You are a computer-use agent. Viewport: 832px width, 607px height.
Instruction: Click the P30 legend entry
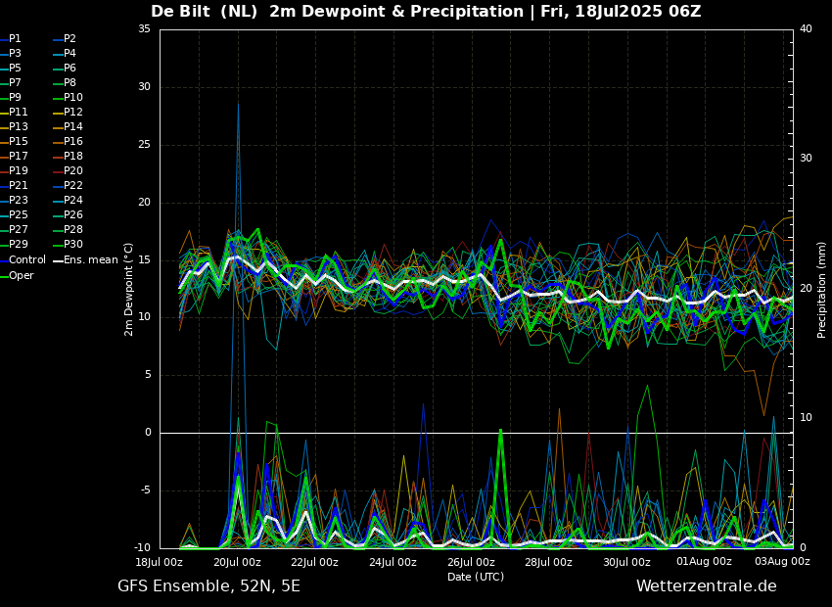[73, 245]
